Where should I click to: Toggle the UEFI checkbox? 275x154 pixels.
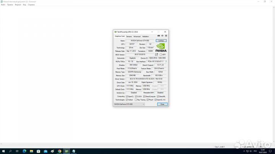pos(161,55)
